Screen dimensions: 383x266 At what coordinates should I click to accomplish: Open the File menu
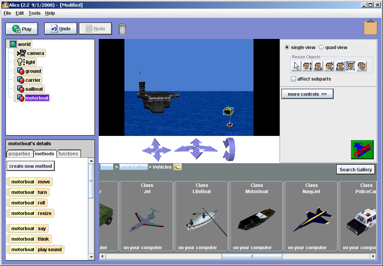[7, 13]
